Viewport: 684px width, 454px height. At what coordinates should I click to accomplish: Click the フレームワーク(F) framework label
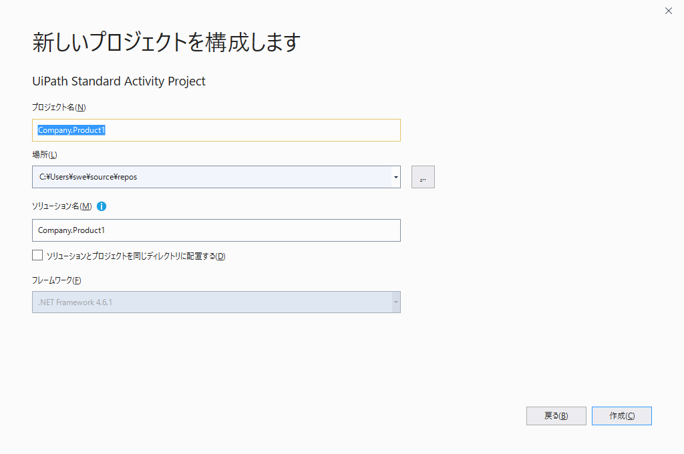tap(57, 280)
